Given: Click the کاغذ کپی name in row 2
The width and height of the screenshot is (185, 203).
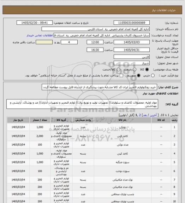Looking at the screenshot, I should 123,136.
